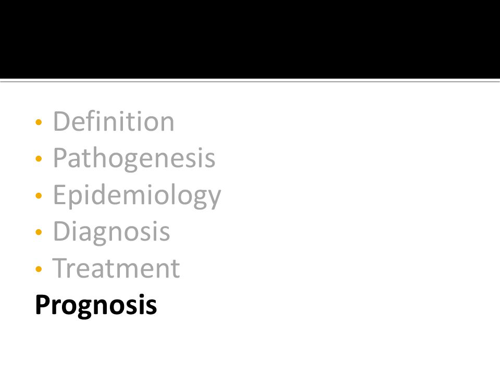Click the gray divider line below banner

[x=250, y=81]
